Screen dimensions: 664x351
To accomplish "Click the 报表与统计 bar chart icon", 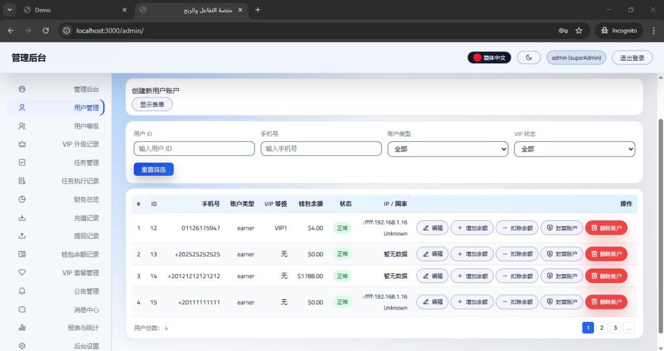I will pyautogui.click(x=22, y=328).
